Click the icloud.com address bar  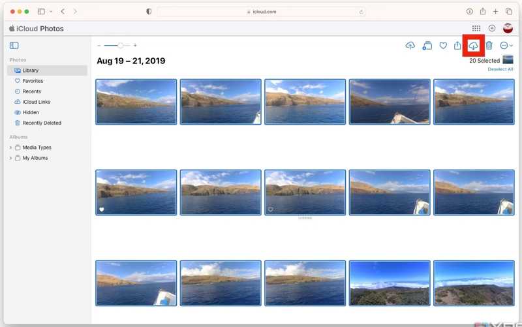coord(262,12)
